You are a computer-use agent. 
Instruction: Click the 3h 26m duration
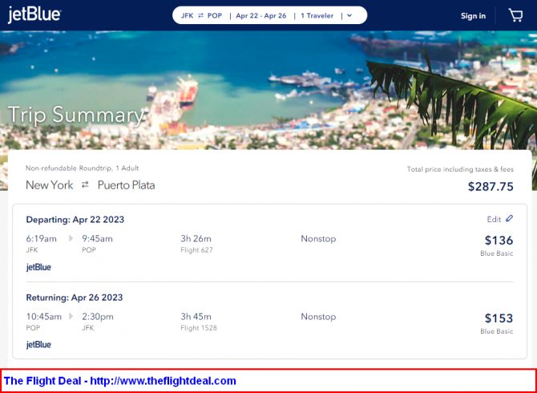196,238
